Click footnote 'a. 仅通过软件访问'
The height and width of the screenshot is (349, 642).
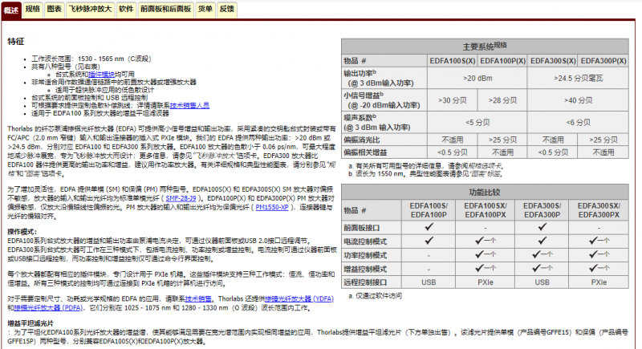click(375, 295)
